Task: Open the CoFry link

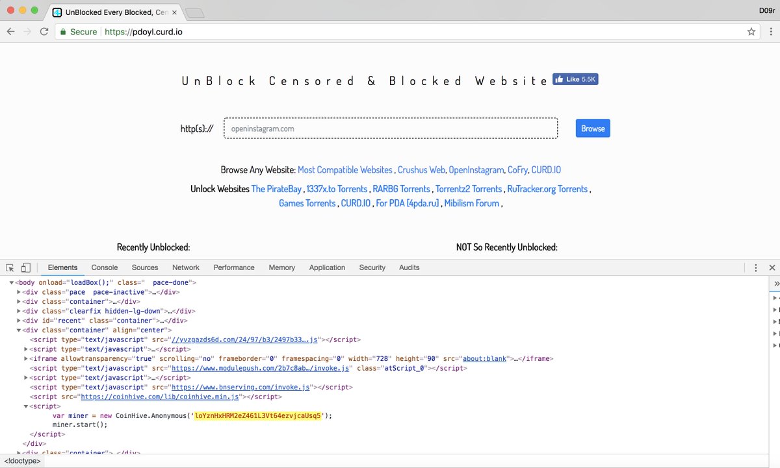Action: [517, 170]
